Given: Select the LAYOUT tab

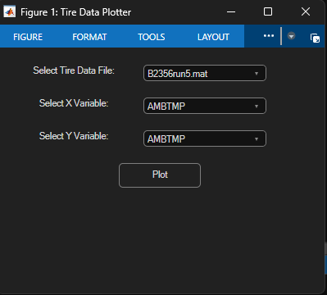Looking at the screenshot, I should click(x=213, y=37).
